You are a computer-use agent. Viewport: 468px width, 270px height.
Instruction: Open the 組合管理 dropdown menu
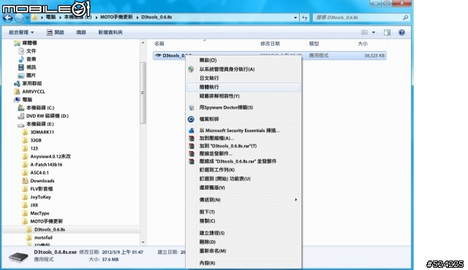click(21, 32)
